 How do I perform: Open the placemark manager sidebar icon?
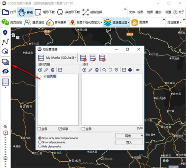(5, 82)
